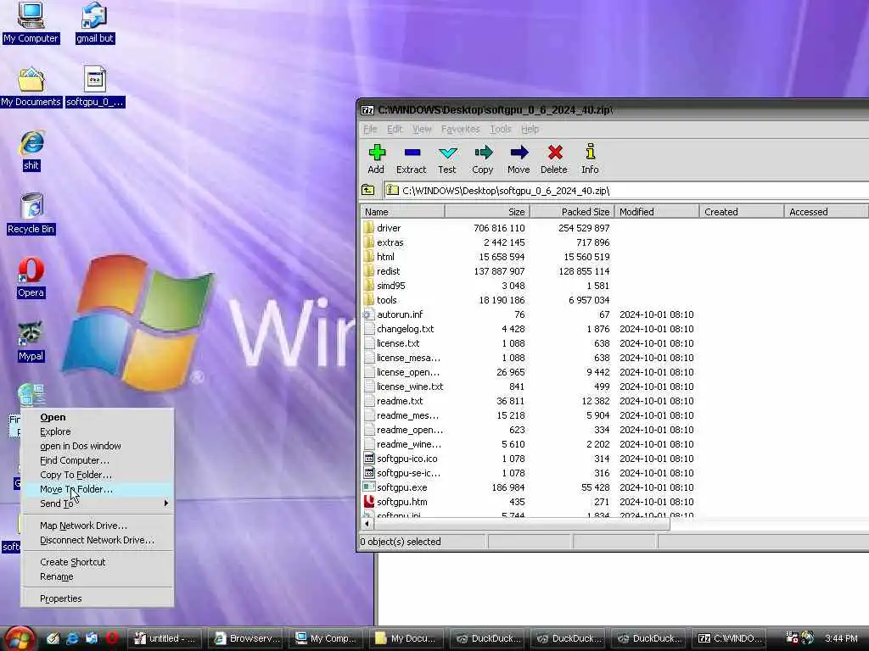The height and width of the screenshot is (651, 869).
Task: Switch to the Browserv... taskbar window
Action: 247,638
